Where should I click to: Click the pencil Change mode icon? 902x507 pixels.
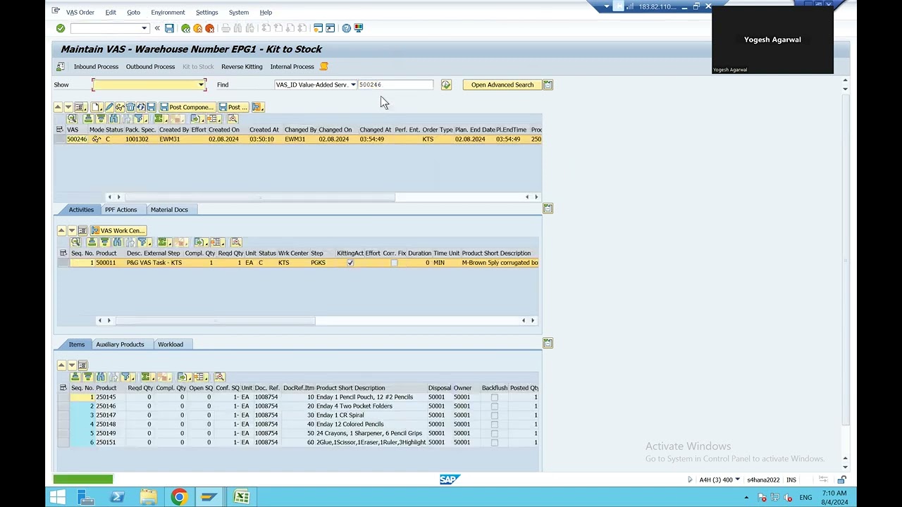coord(109,107)
